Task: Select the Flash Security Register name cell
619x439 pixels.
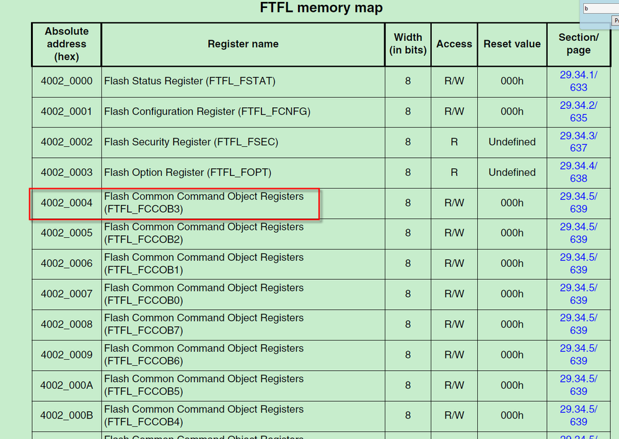Action: pyautogui.click(x=191, y=142)
